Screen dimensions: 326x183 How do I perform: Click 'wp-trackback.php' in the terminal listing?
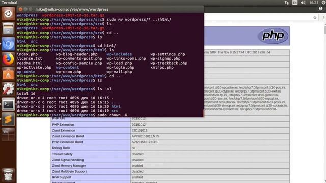tap(169, 63)
